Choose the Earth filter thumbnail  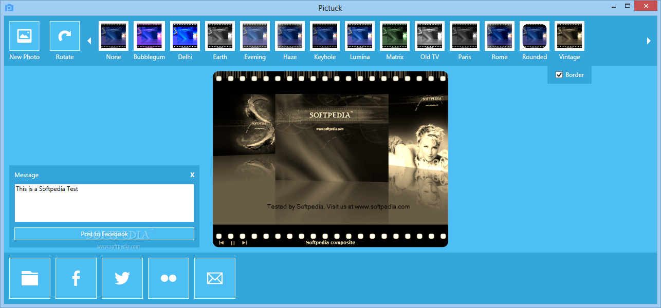click(220, 36)
